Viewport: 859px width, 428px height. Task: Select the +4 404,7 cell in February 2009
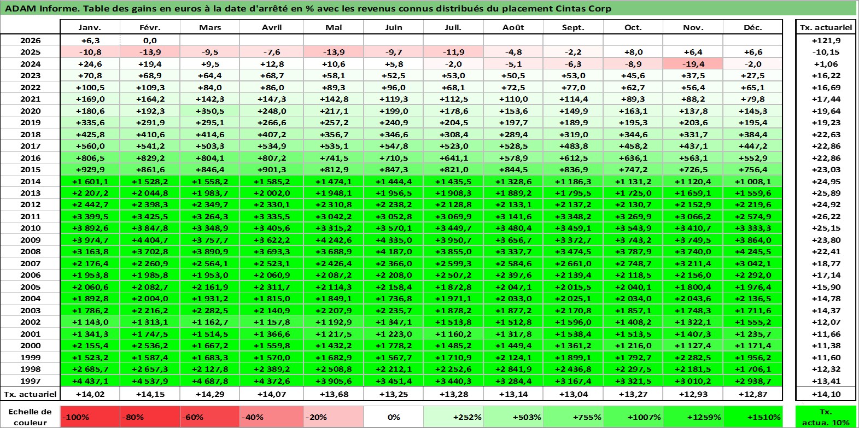[150, 240]
